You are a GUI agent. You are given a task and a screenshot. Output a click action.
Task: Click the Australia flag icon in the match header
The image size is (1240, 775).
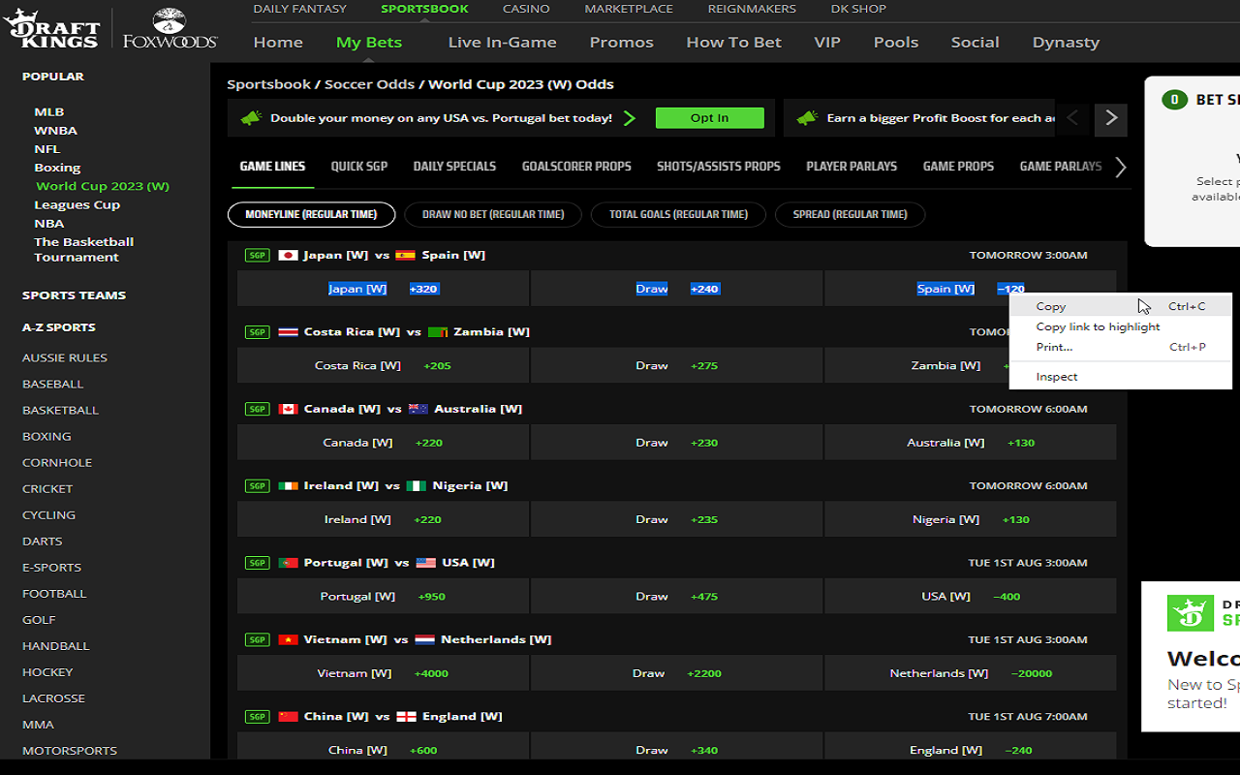[418, 409]
